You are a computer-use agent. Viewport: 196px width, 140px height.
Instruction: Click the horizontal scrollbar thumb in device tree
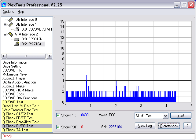point(26,56)
